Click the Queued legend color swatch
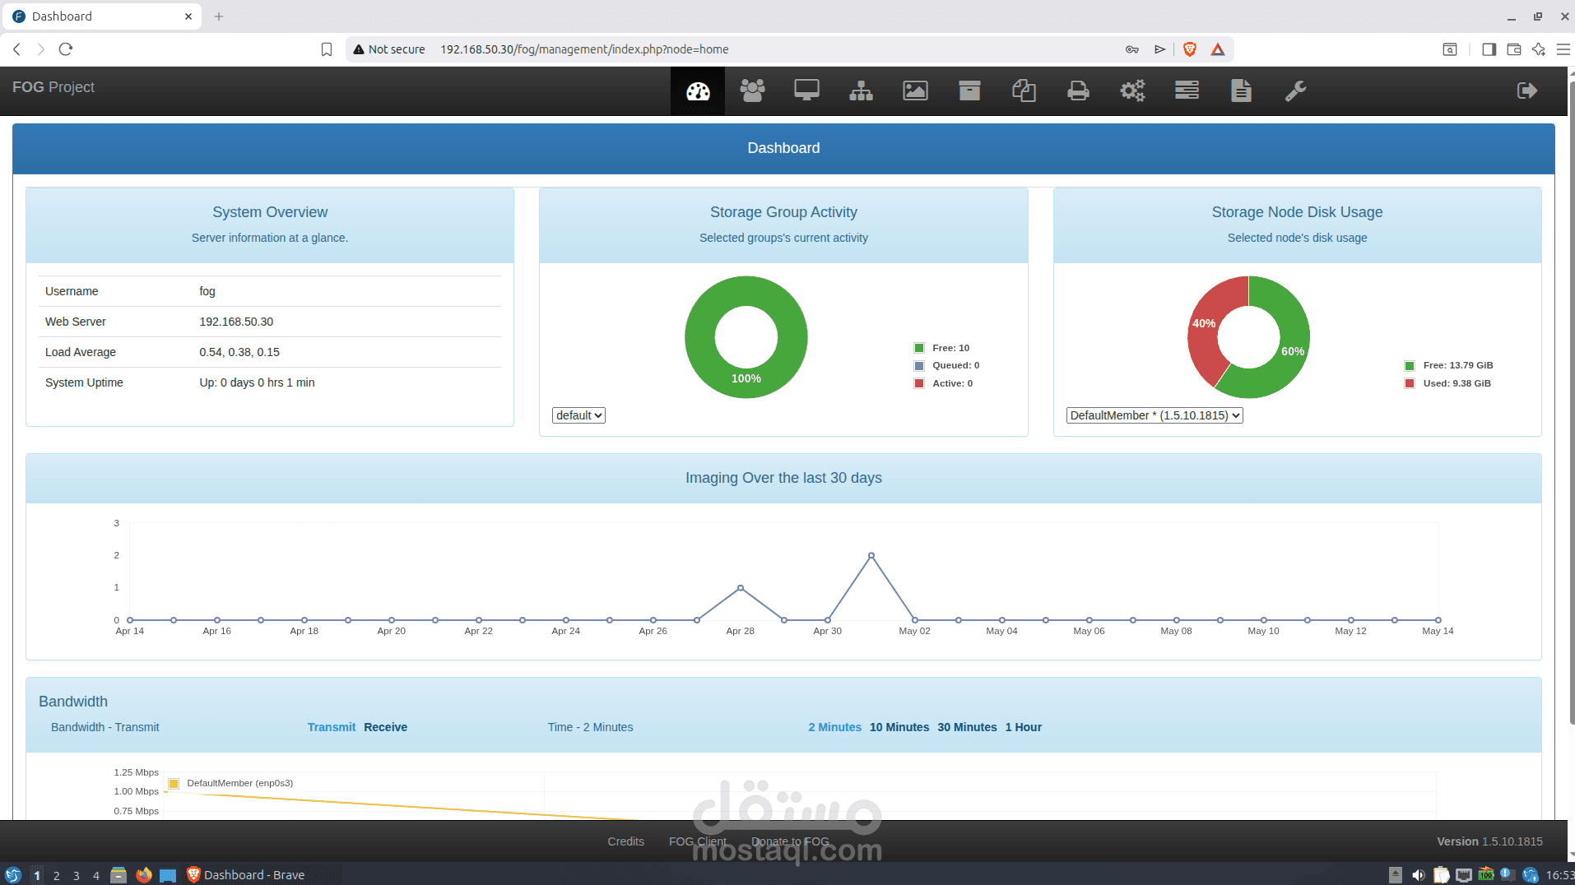 point(919,366)
